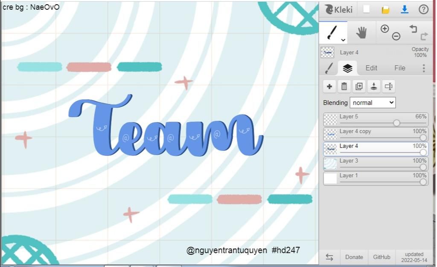Open the three-dot more options menu
The height and width of the screenshot is (267, 437).
424,68
